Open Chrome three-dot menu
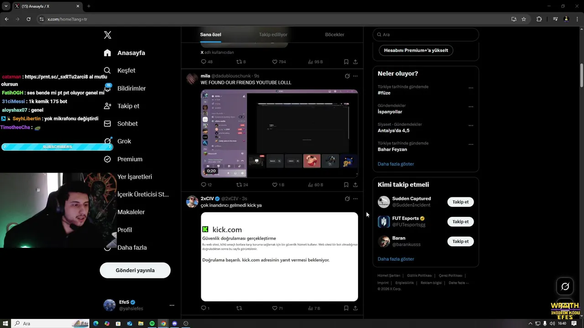 pos(577,19)
